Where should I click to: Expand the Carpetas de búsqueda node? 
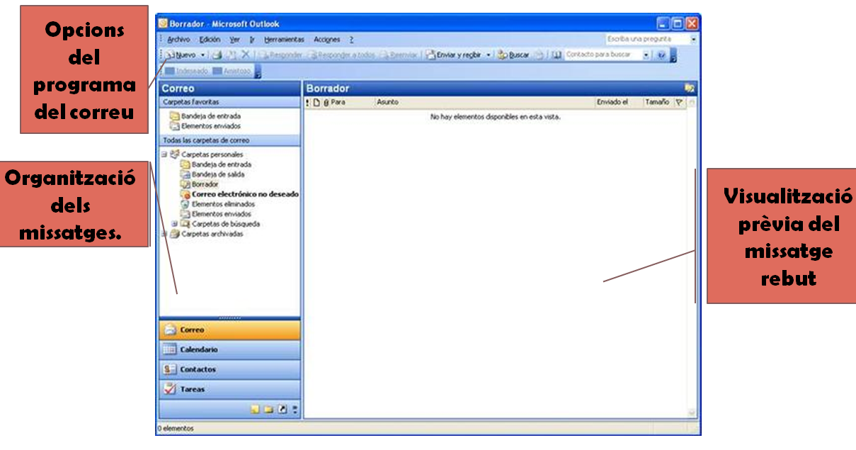174,224
